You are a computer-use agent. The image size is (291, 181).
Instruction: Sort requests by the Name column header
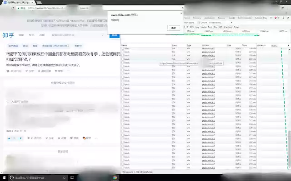pos(146,45)
